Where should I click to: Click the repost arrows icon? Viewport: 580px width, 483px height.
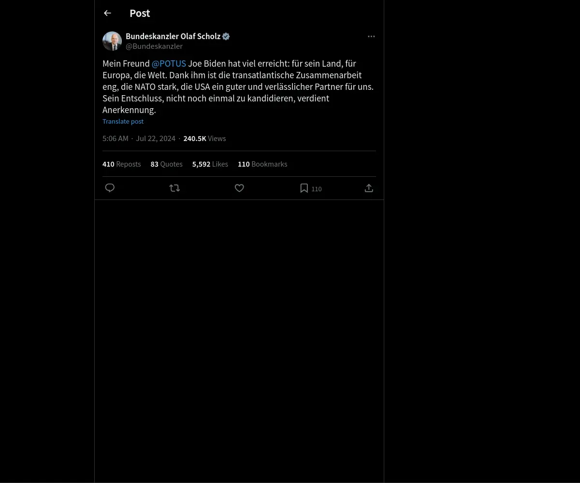(x=174, y=188)
